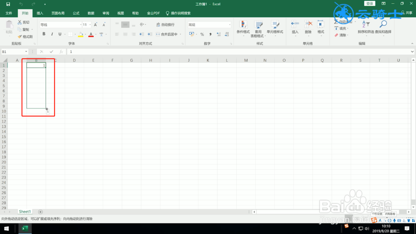This screenshot has width=416, height=234.
Task: Open Clear (清除) dropdown
Action: click(342, 35)
